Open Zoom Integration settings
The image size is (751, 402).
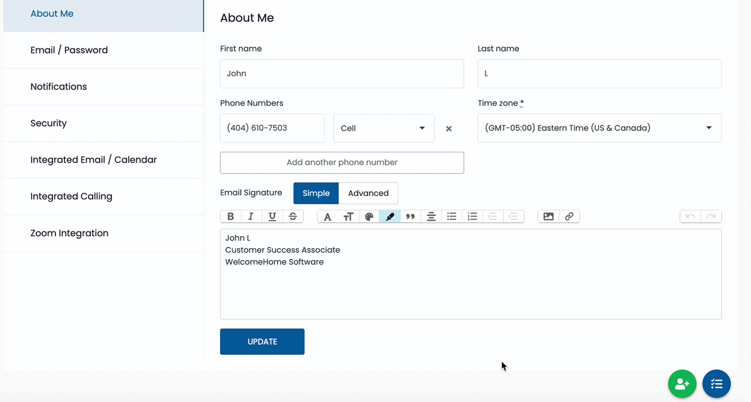pos(103,233)
